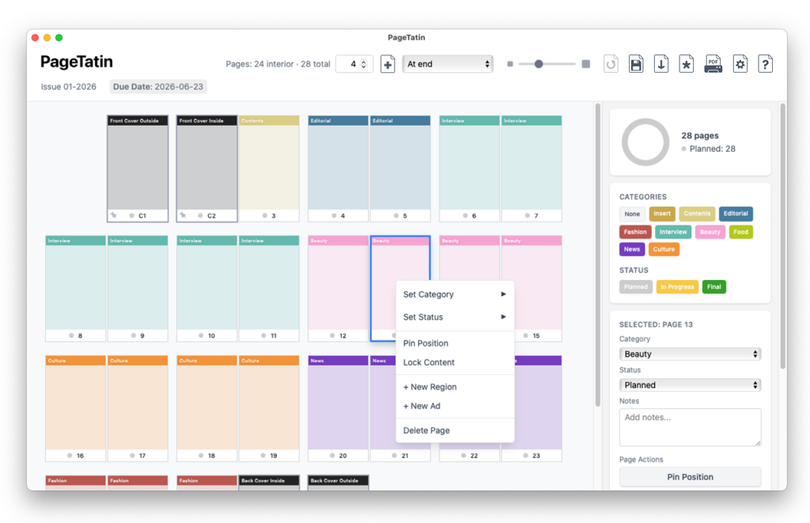Select Contents page 3 thumbnail
Screen dimensions: 810x523
[269, 169]
